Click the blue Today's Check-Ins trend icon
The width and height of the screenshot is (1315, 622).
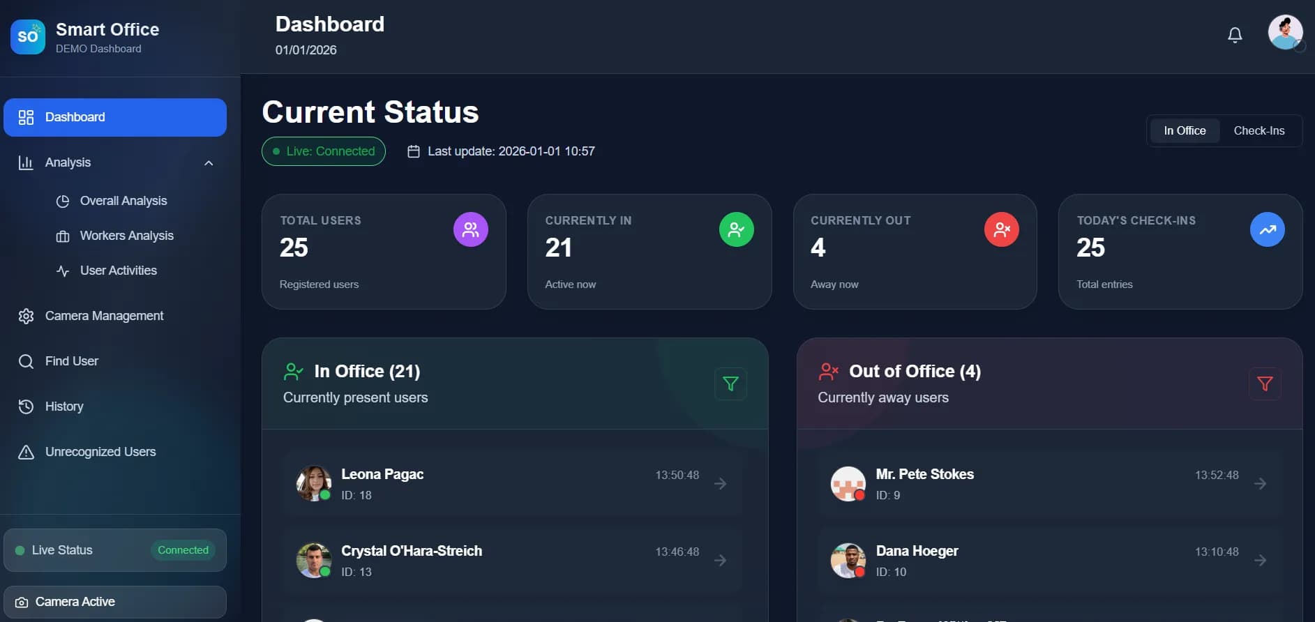pyautogui.click(x=1267, y=229)
